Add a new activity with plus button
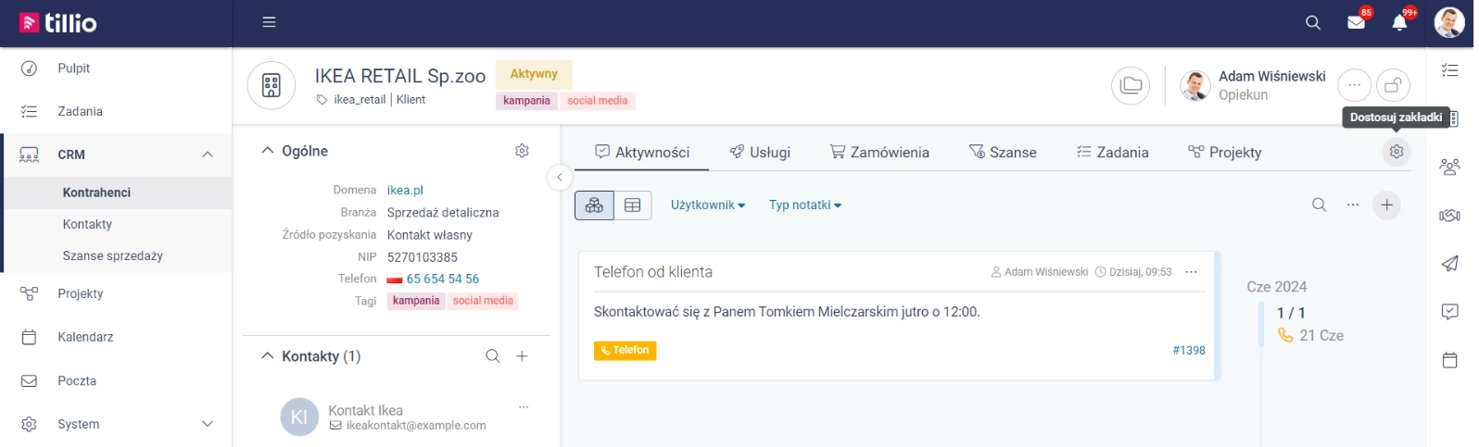Viewport: 1479px width, 447px height. click(x=1386, y=205)
